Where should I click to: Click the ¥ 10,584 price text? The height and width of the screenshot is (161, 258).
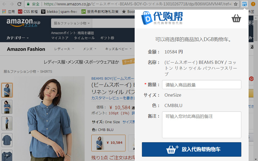pyautogui.click(x=120, y=108)
